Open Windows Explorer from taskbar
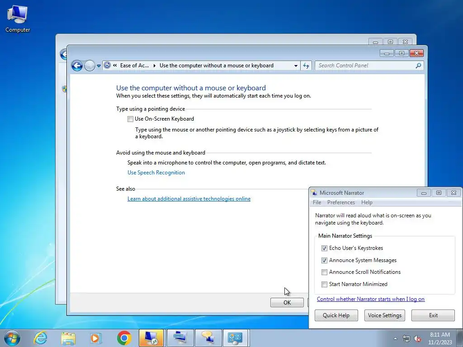463x347 pixels. click(x=68, y=338)
